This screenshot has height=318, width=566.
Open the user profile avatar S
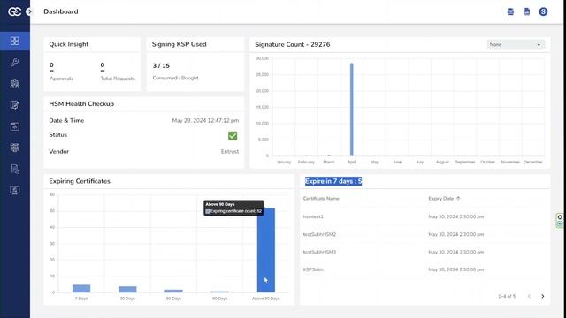point(543,11)
